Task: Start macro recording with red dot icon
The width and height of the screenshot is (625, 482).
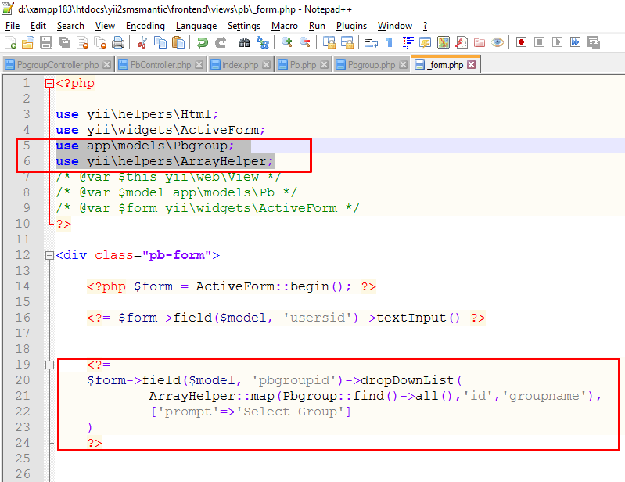Action: 521,42
